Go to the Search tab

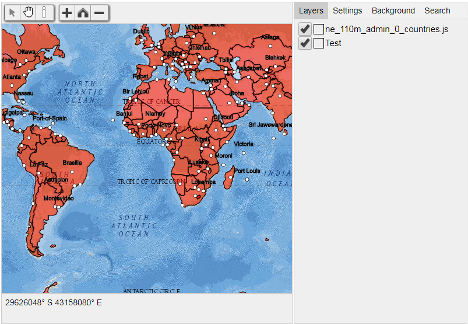pyautogui.click(x=437, y=11)
